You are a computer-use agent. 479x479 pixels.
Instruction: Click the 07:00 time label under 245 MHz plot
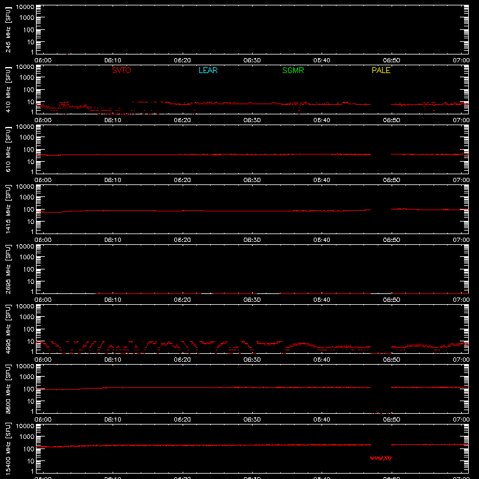461,60
